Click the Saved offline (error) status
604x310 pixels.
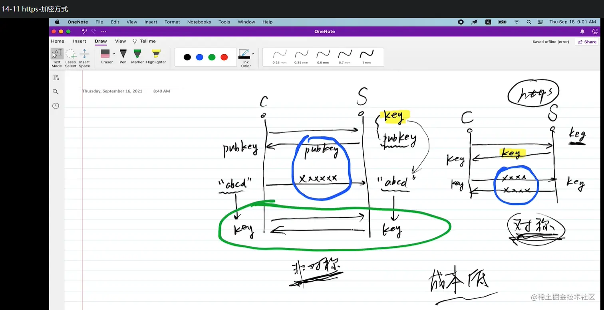550,41
